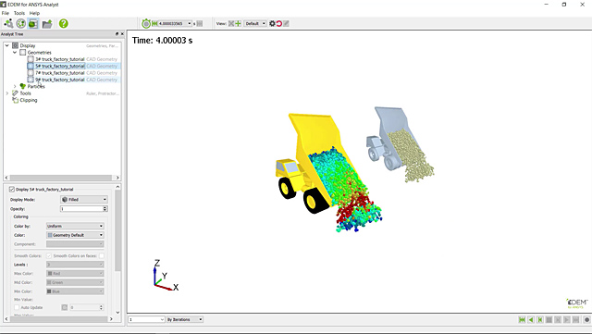The height and width of the screenshot is (334, 592).
Task: Click Analyst Tree horizontal scrollbar
Action: pos(62,178)
